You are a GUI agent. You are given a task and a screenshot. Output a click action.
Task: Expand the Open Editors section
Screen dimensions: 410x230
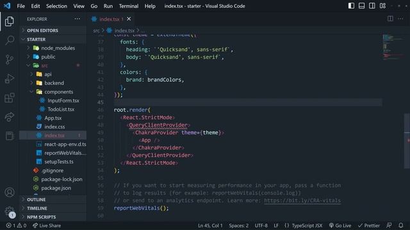53,31
